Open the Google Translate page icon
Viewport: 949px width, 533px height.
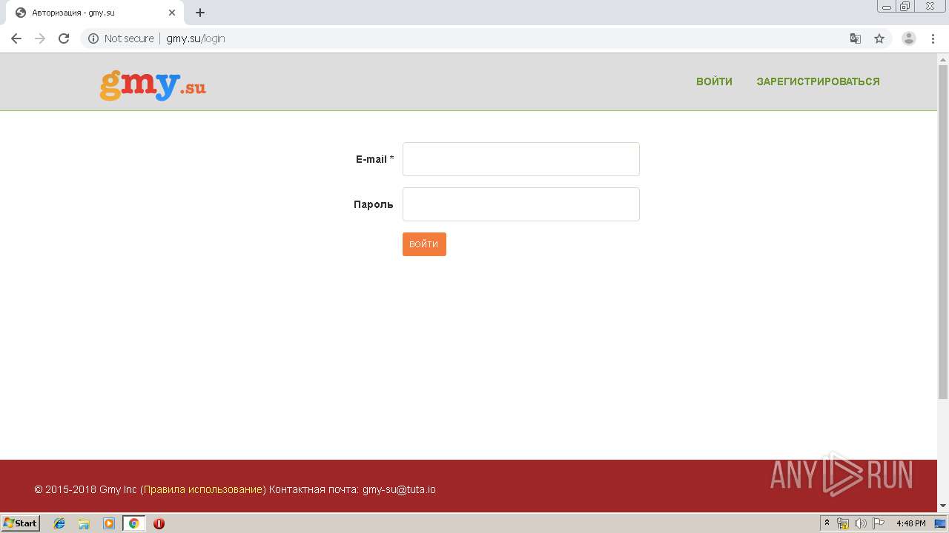(x=856, y=38)
